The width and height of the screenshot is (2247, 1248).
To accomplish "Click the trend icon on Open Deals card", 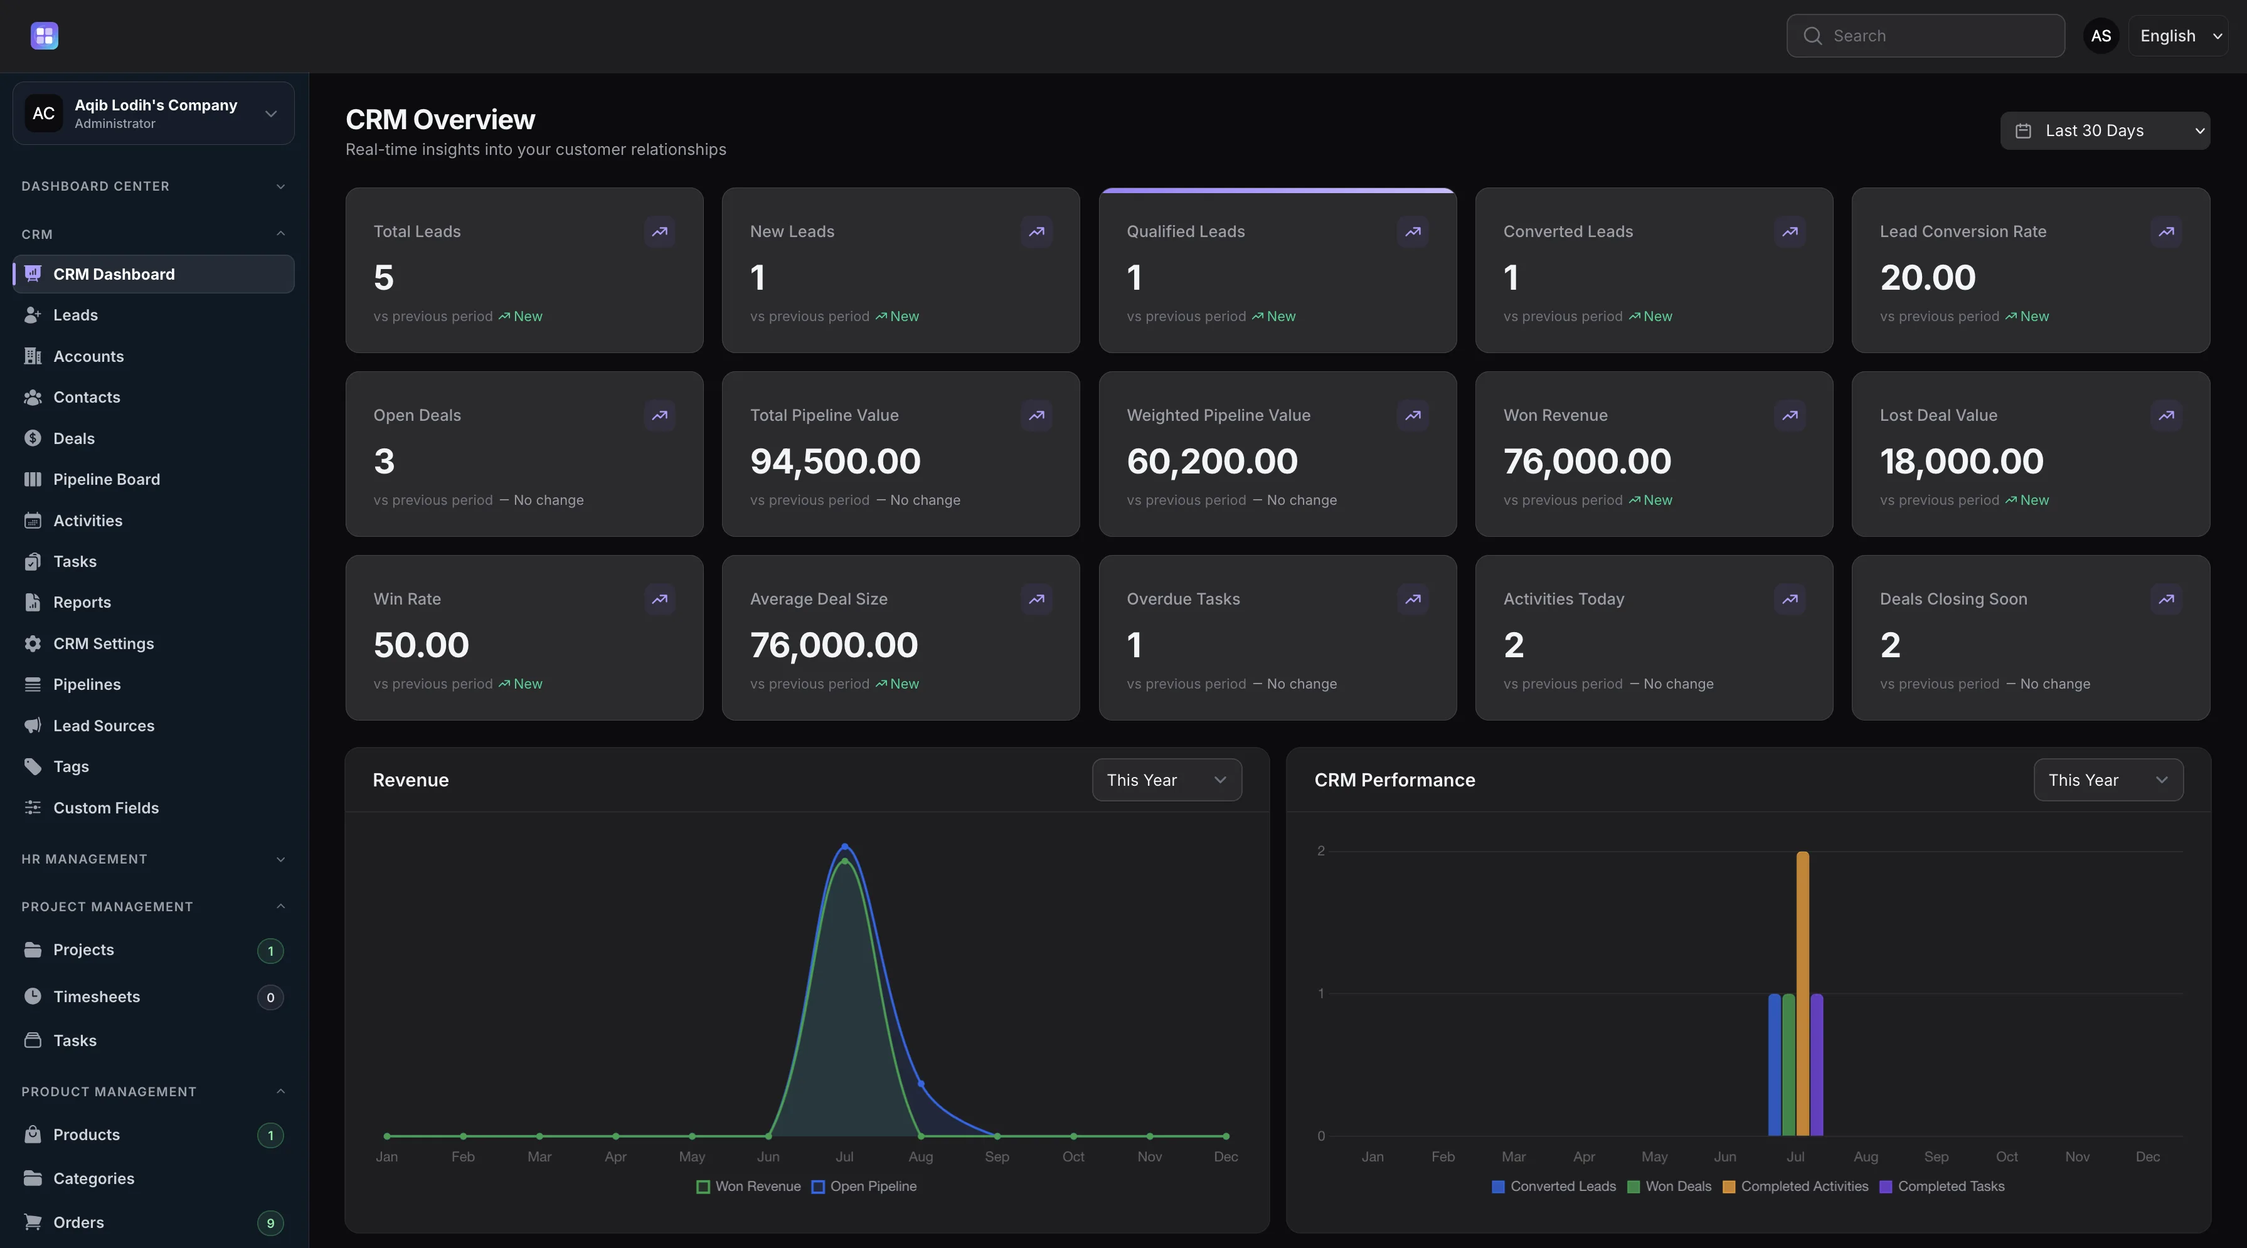I will [x=659, y=416].
